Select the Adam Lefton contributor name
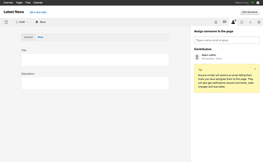263x162 pixels. (x=209, y=55)
